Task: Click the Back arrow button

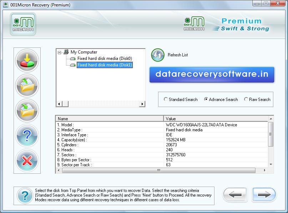Action: click(x=235, y=195)
